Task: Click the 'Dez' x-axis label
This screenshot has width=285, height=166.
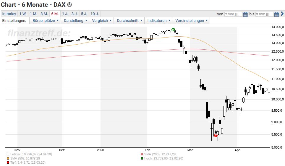Action: 62,150
